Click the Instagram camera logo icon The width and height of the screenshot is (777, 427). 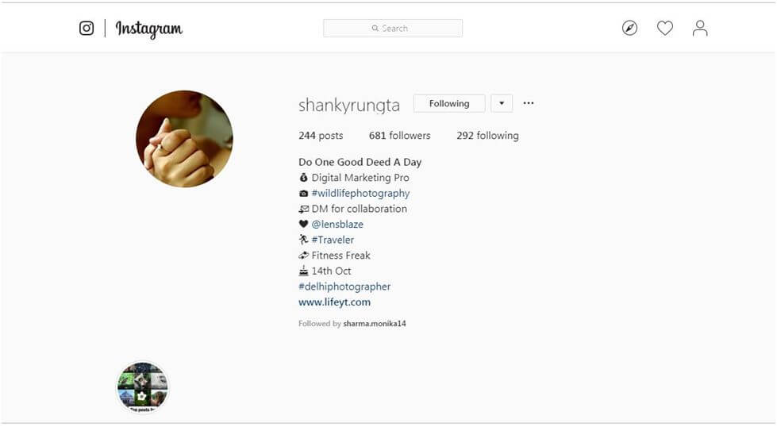(x=87, y=29)
